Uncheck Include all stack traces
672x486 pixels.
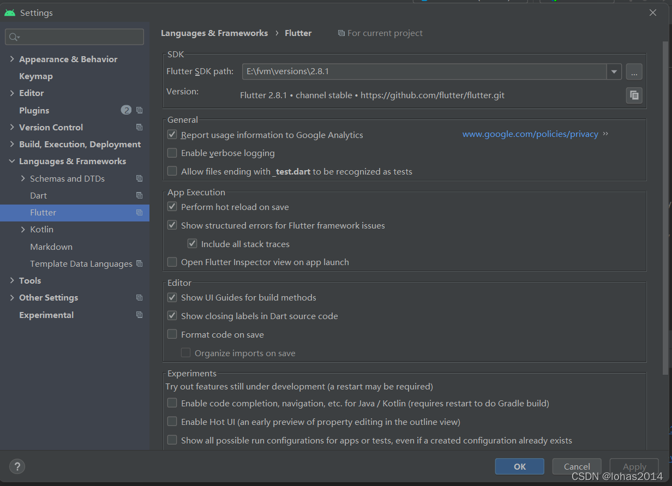(x=192, y=244)
